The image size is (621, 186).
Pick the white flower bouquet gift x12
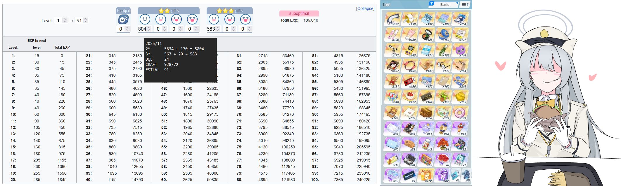coord(392,176)
